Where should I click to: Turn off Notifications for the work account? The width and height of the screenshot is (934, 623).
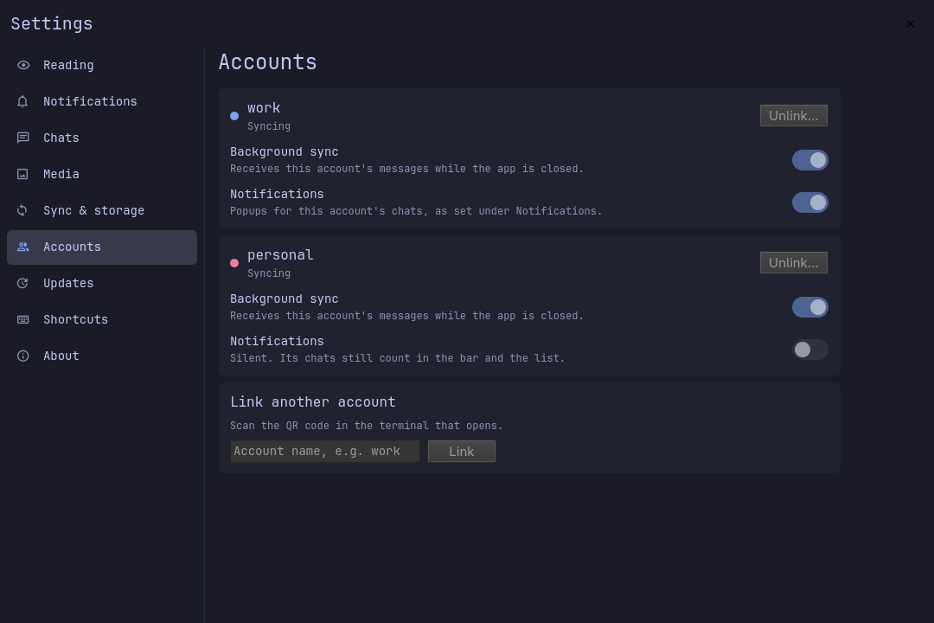pyautogui.click(x=809, y=202)
